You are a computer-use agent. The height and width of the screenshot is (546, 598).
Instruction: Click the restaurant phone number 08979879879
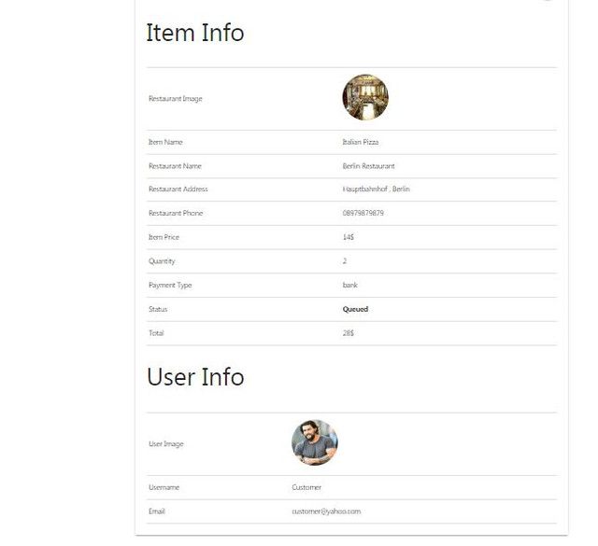pos(363,214)
